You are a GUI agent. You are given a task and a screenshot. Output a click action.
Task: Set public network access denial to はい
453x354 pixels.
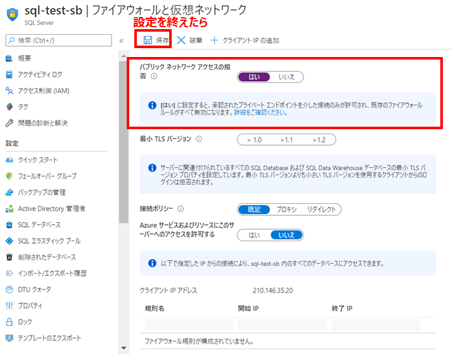point(254,77)
